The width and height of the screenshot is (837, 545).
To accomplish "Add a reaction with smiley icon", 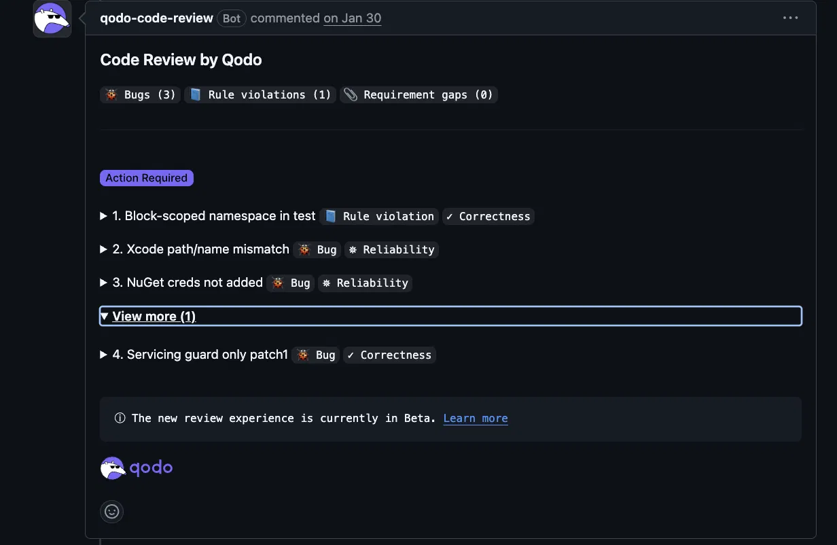I will [112, 511].
